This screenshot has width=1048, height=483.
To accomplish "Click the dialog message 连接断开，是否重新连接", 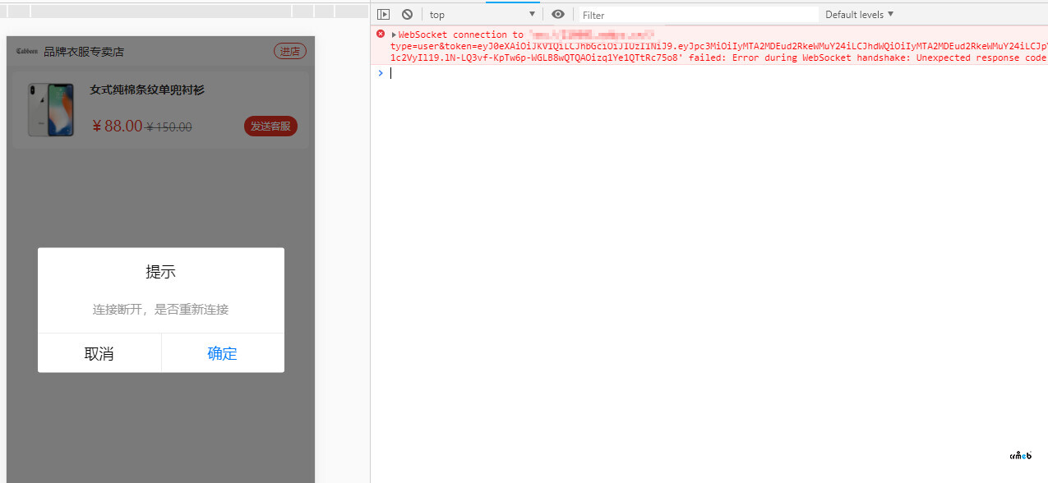I will pos(160,310).
